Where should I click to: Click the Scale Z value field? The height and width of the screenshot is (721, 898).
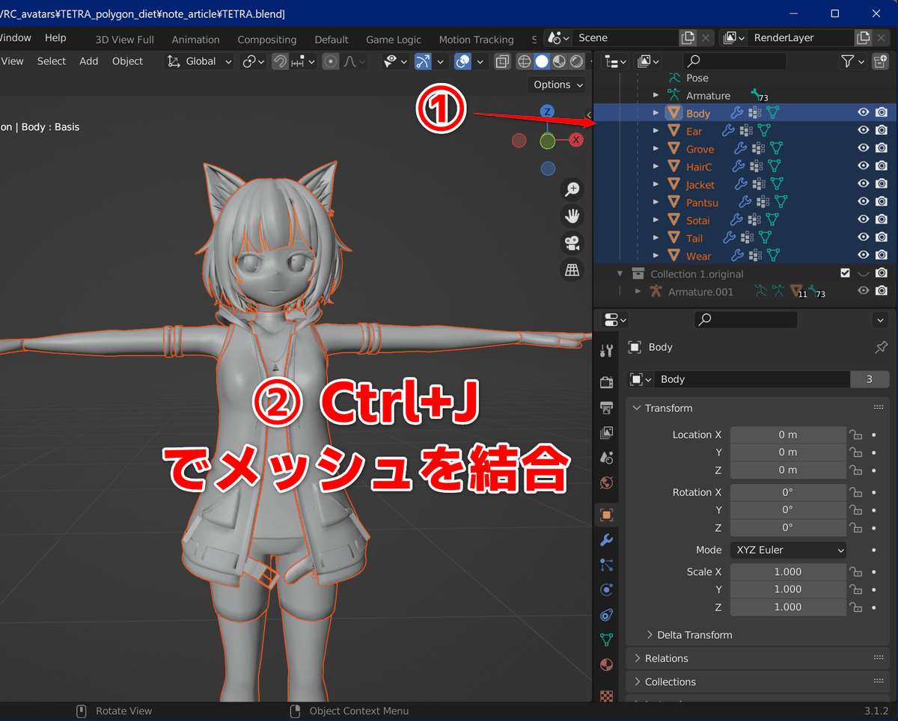tap(788, 607)
